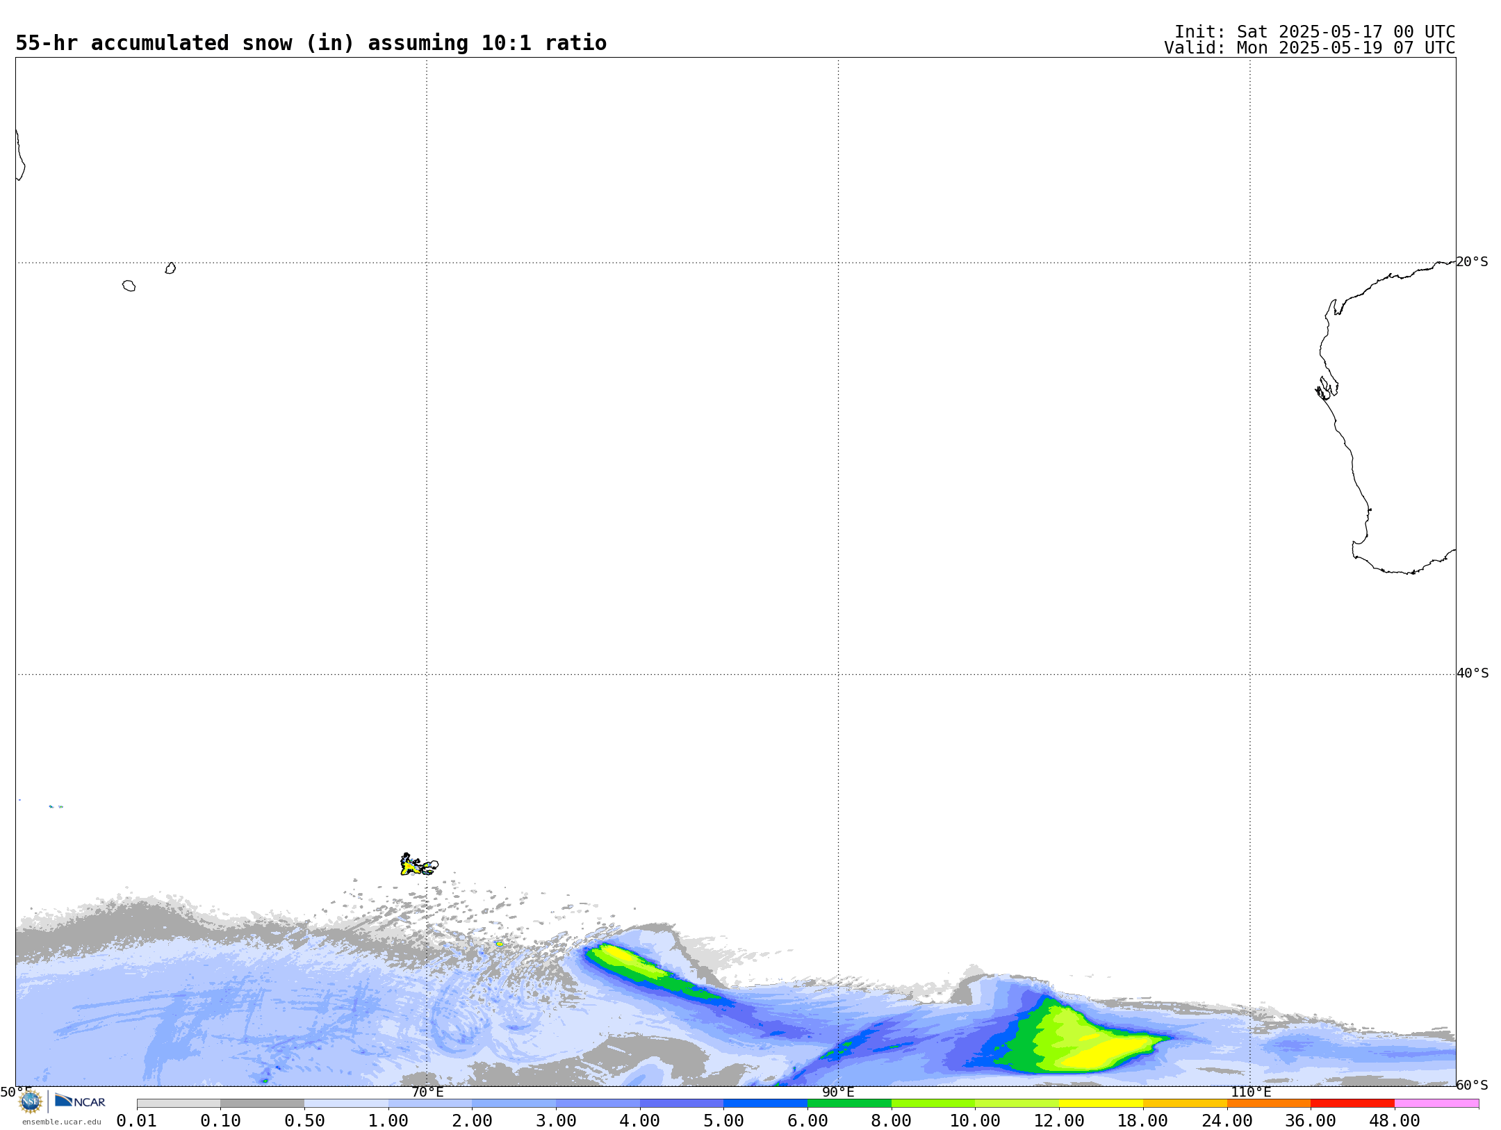Click the 10.00 legend value

click(975, 1121)
